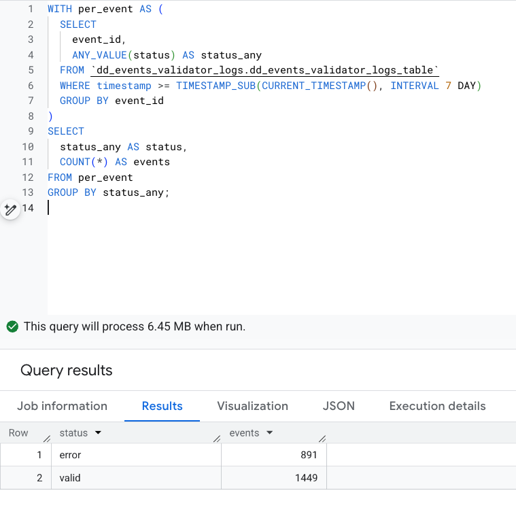The width and height of the screenshot is (516, 514).
Task: Click the interval number 7 on line 6
Action: [448, 86]
